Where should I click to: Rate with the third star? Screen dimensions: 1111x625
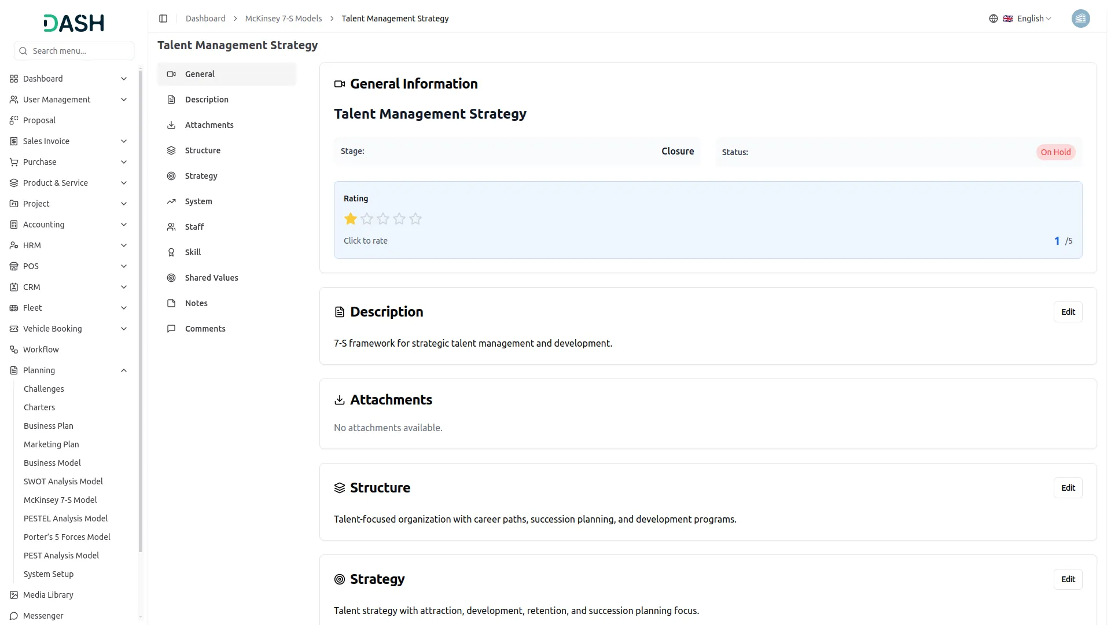(x=383, y=219)
